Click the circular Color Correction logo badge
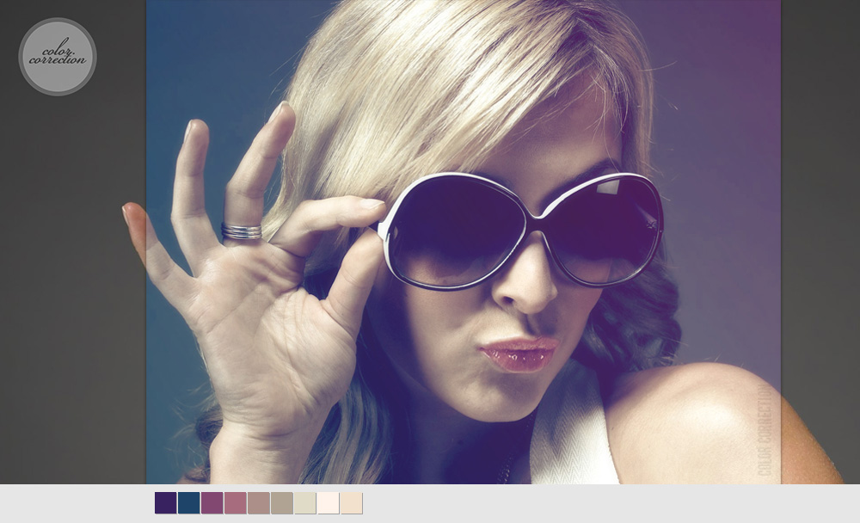Viewport: 860px width, 523px height. [58, 57]
